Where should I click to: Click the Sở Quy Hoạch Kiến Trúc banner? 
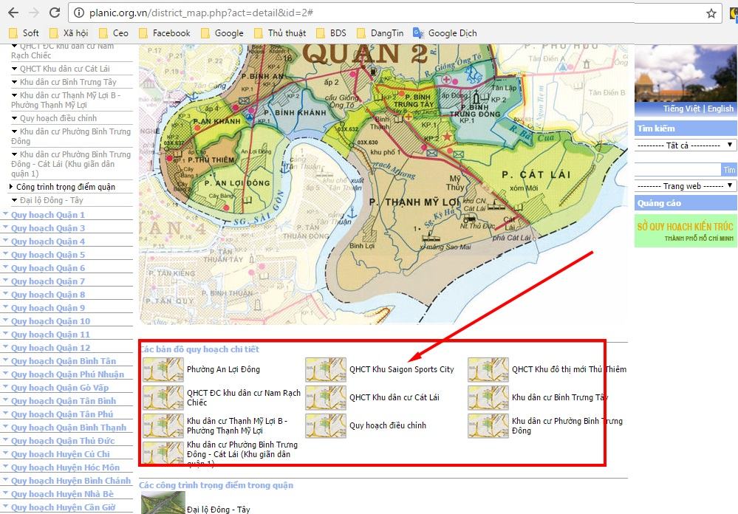686,230
